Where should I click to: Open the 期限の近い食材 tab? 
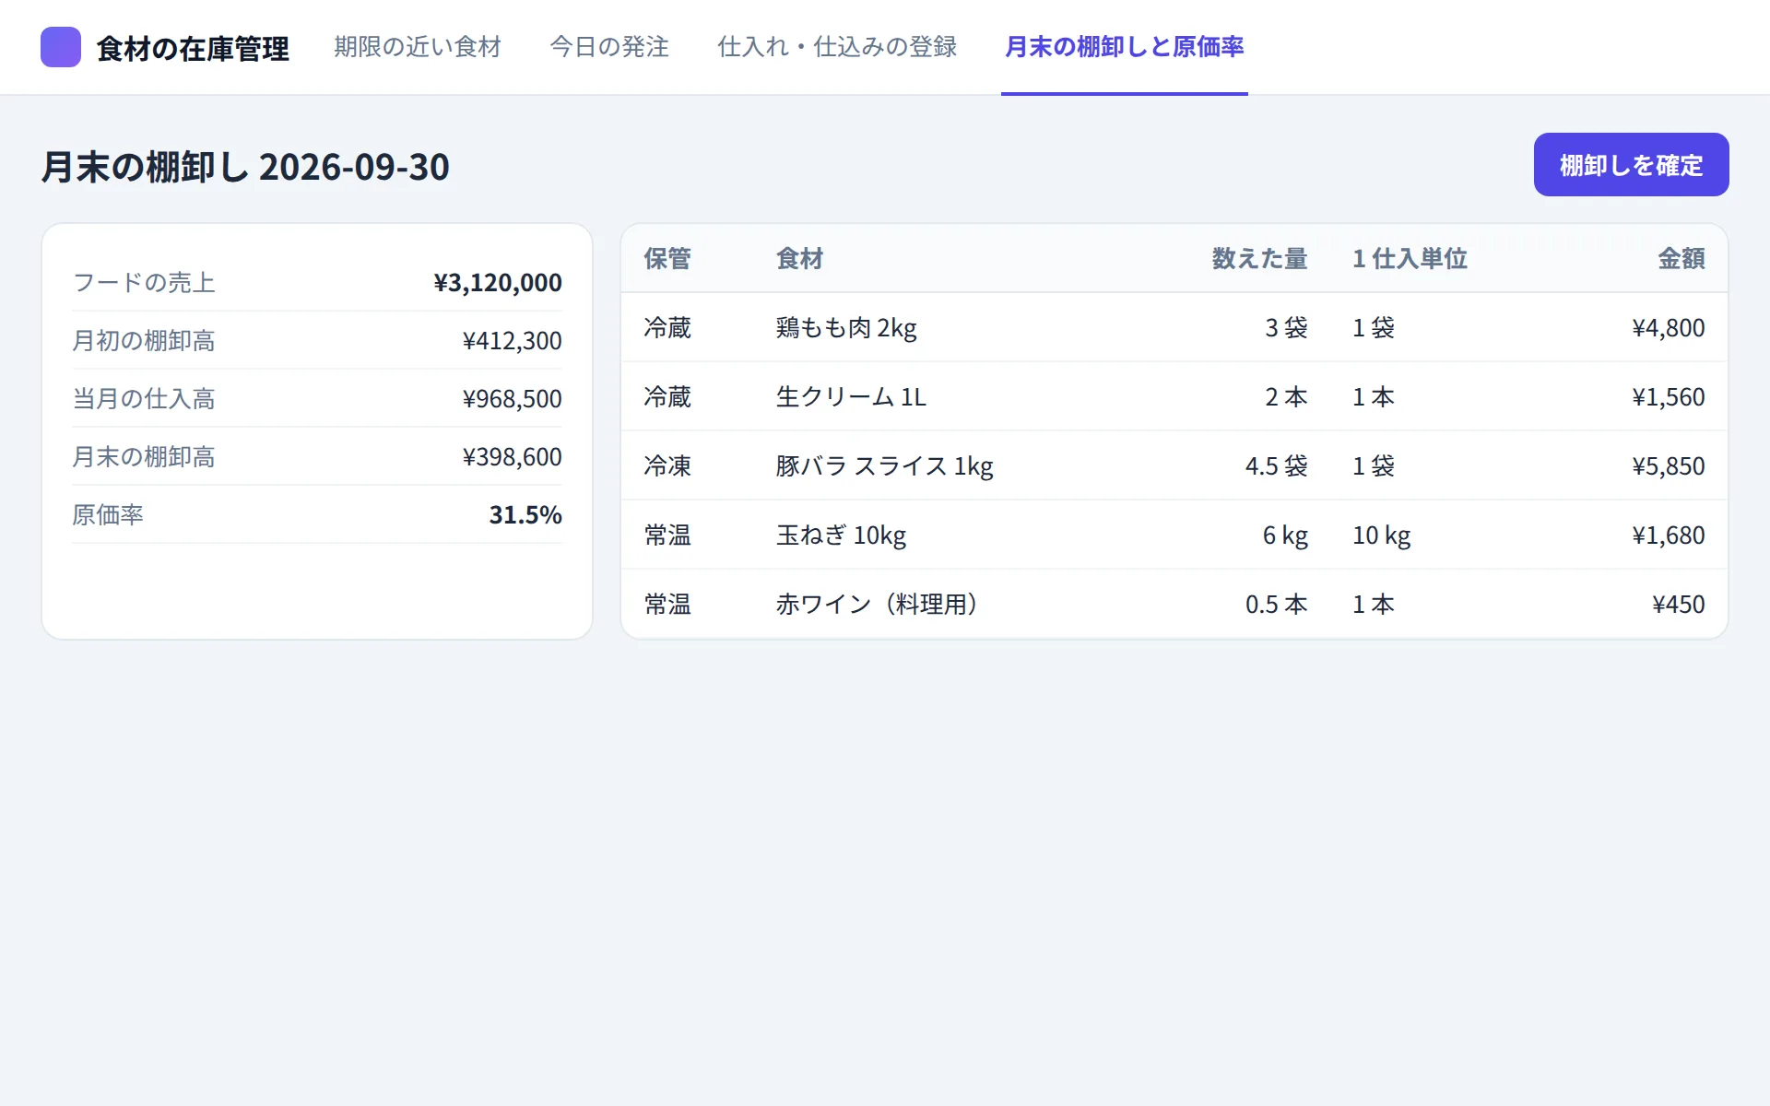tap(418, 47)
